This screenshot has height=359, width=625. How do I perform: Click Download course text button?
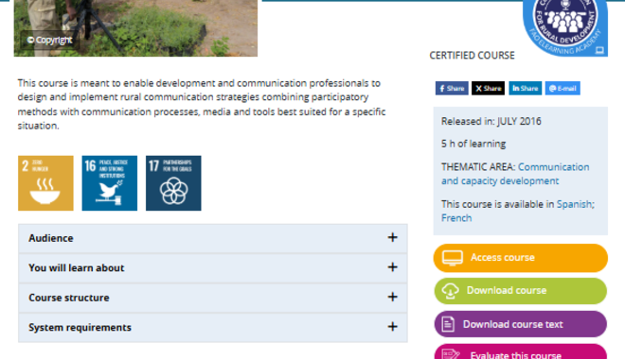[521, 324]
